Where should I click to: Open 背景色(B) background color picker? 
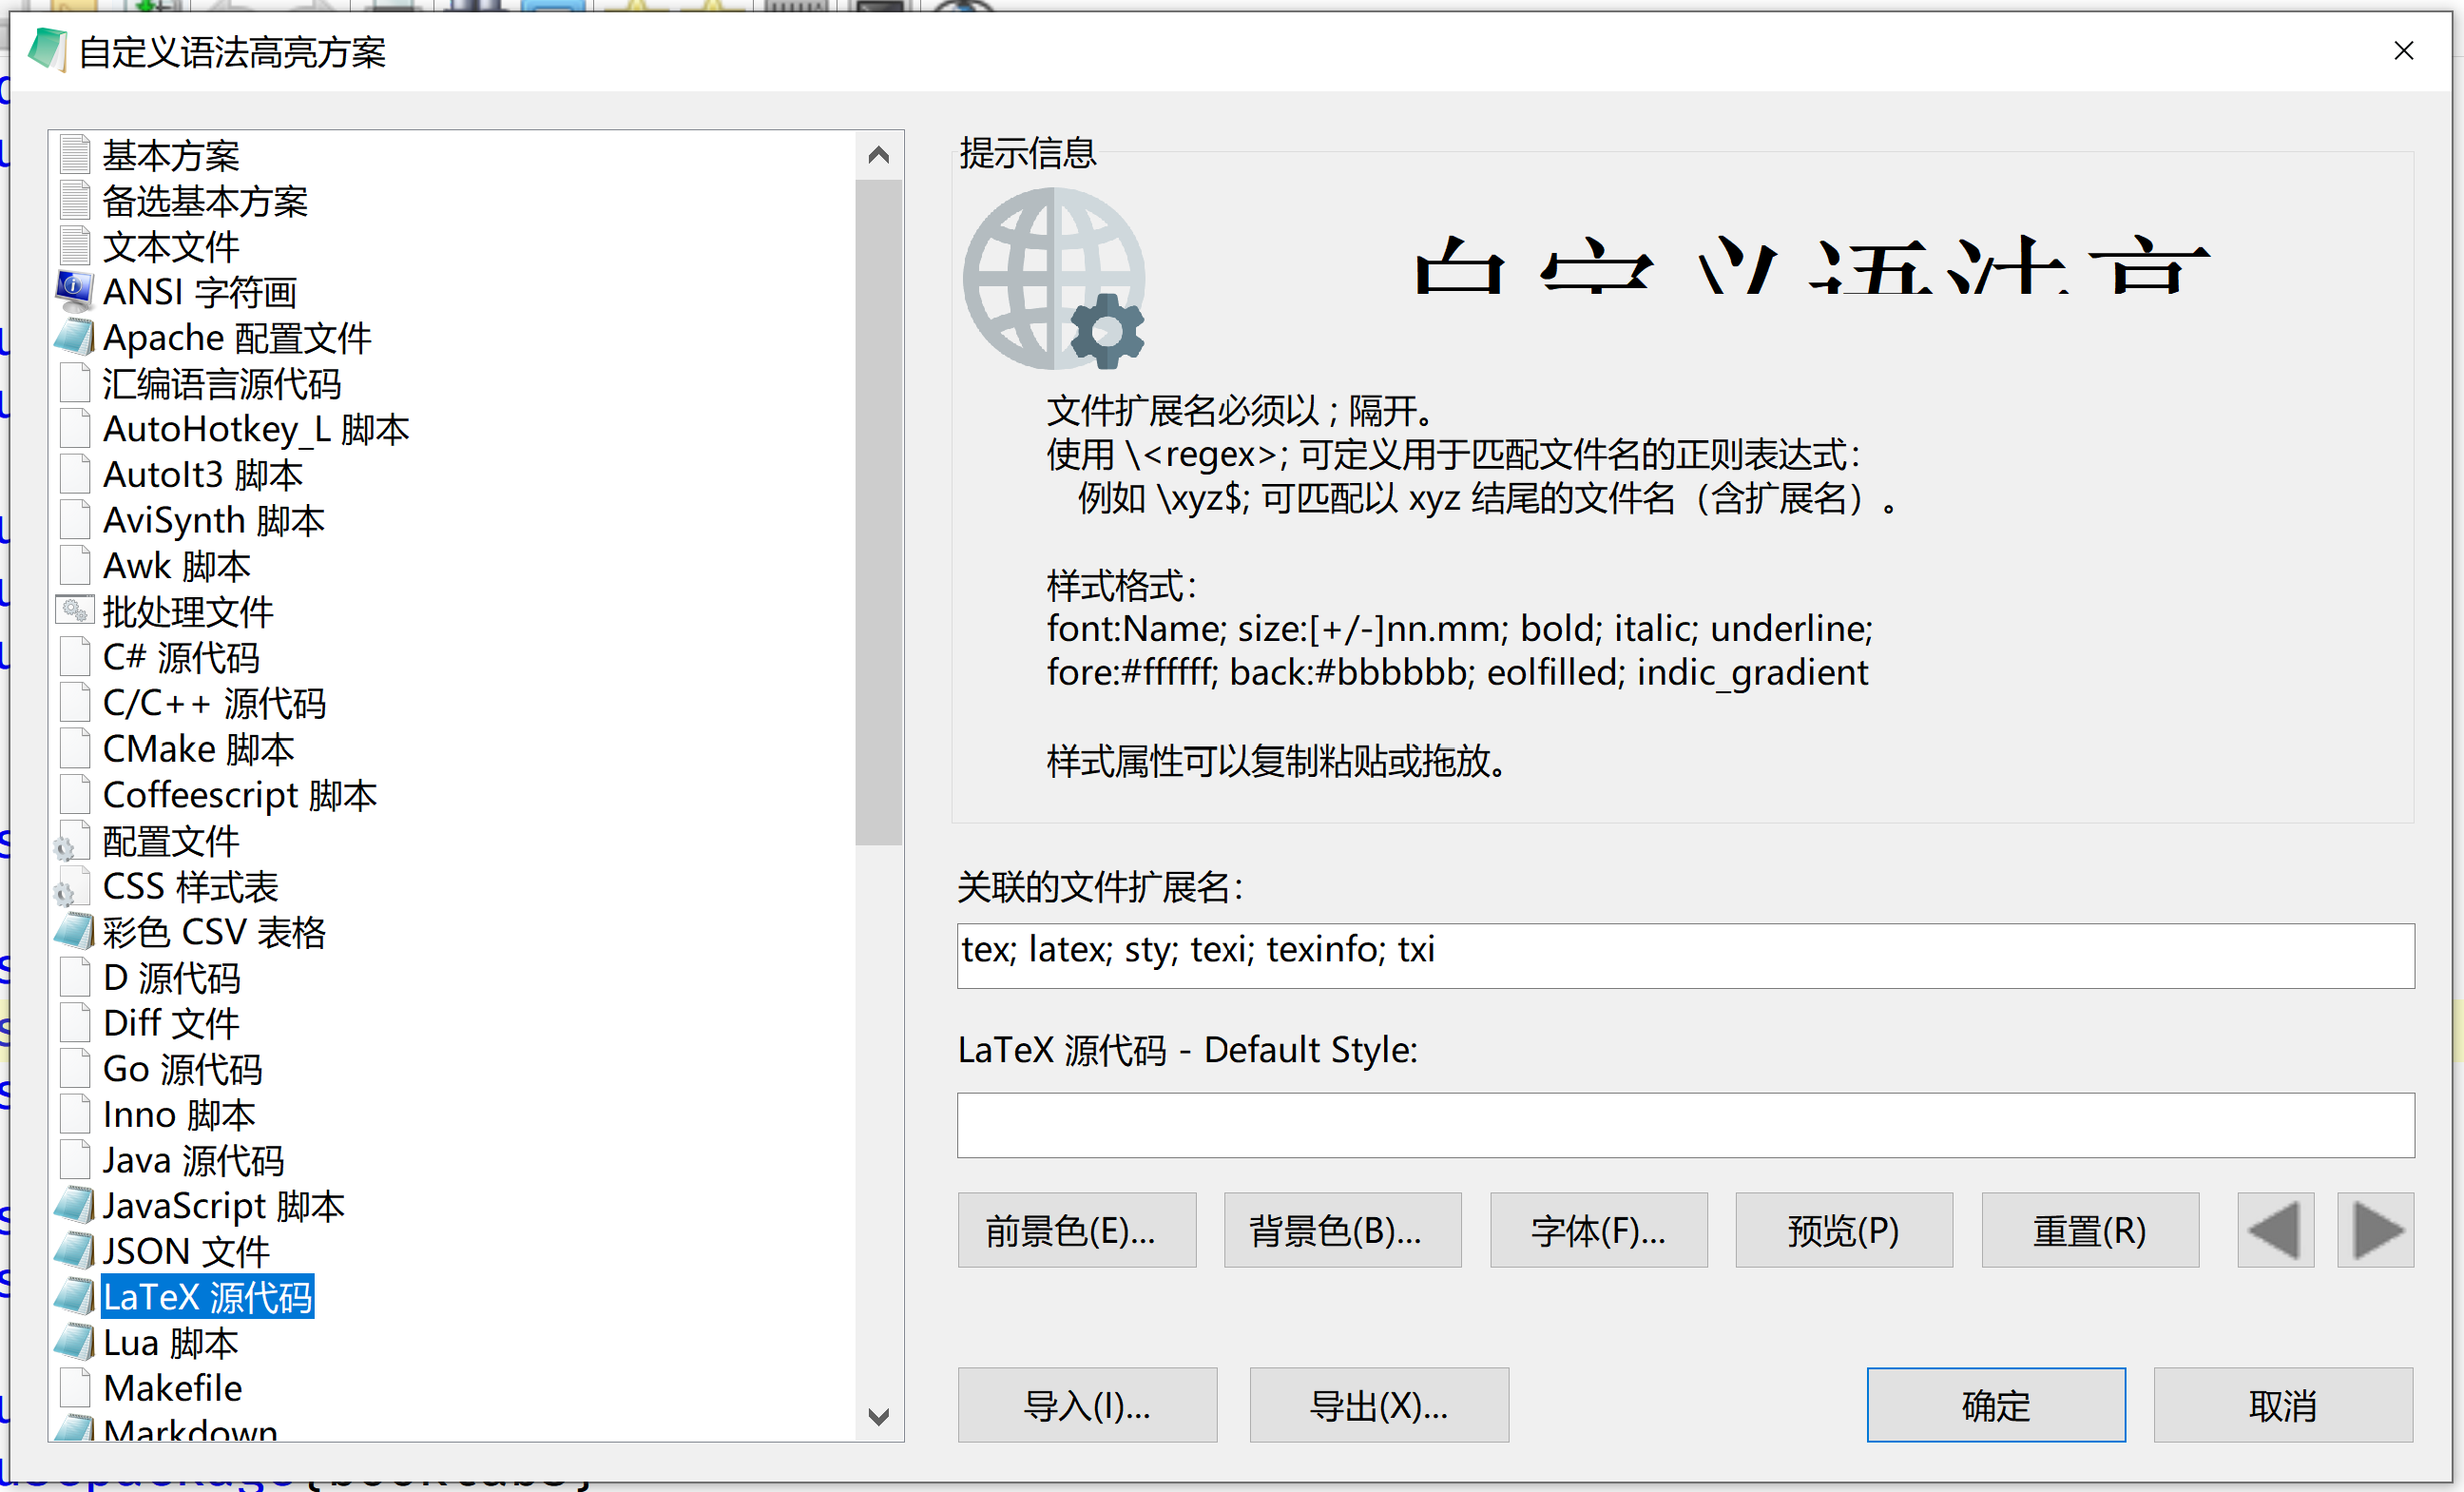(x=1342, y=1230)
